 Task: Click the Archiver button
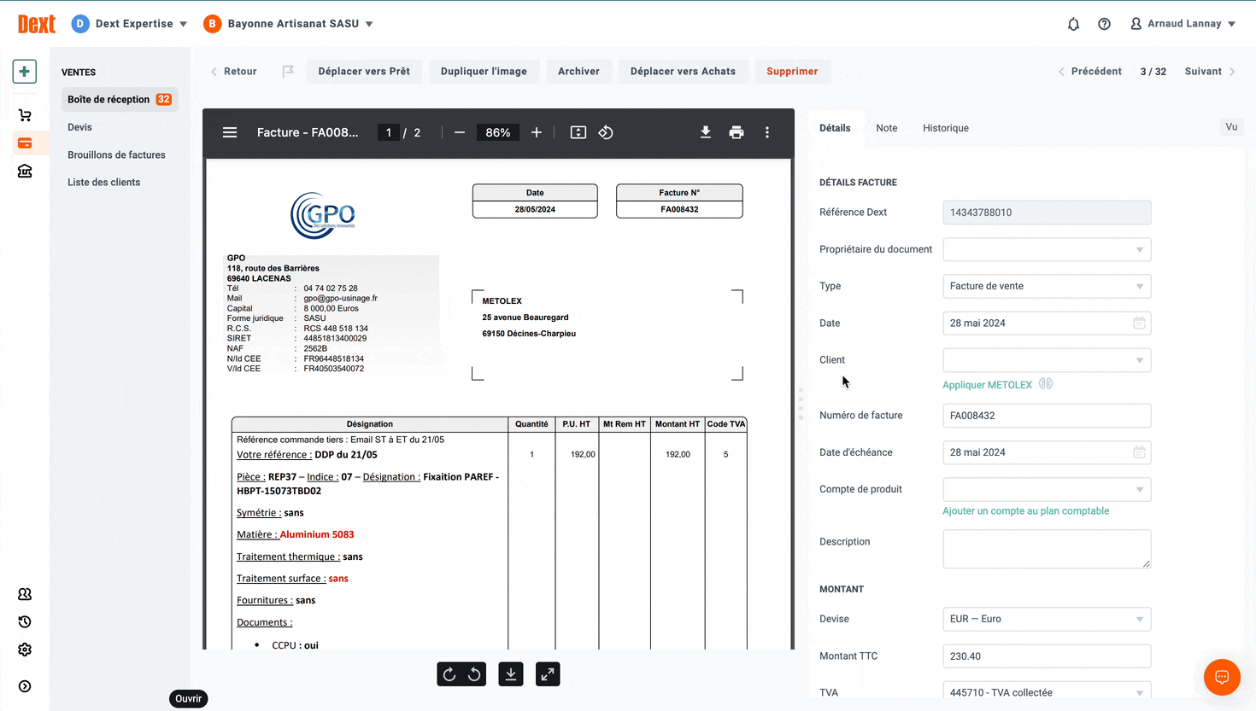(x=578, y=72)
